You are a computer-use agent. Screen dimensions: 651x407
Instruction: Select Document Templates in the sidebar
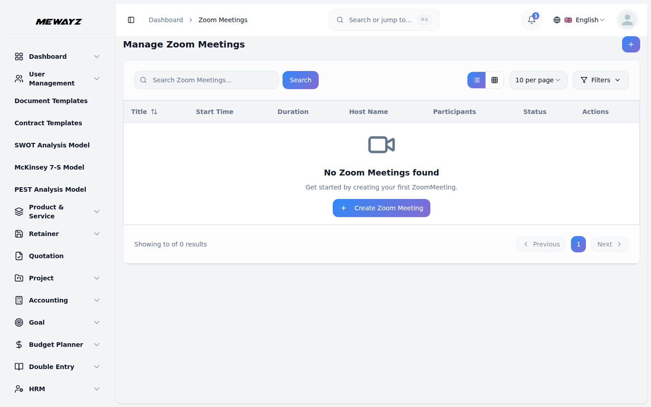point(51,101)
